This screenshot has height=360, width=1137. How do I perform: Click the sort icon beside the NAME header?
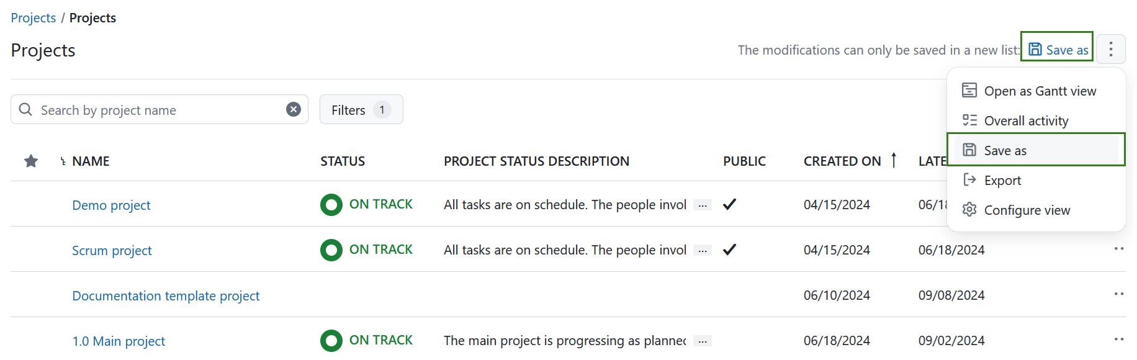coord(64,161)
